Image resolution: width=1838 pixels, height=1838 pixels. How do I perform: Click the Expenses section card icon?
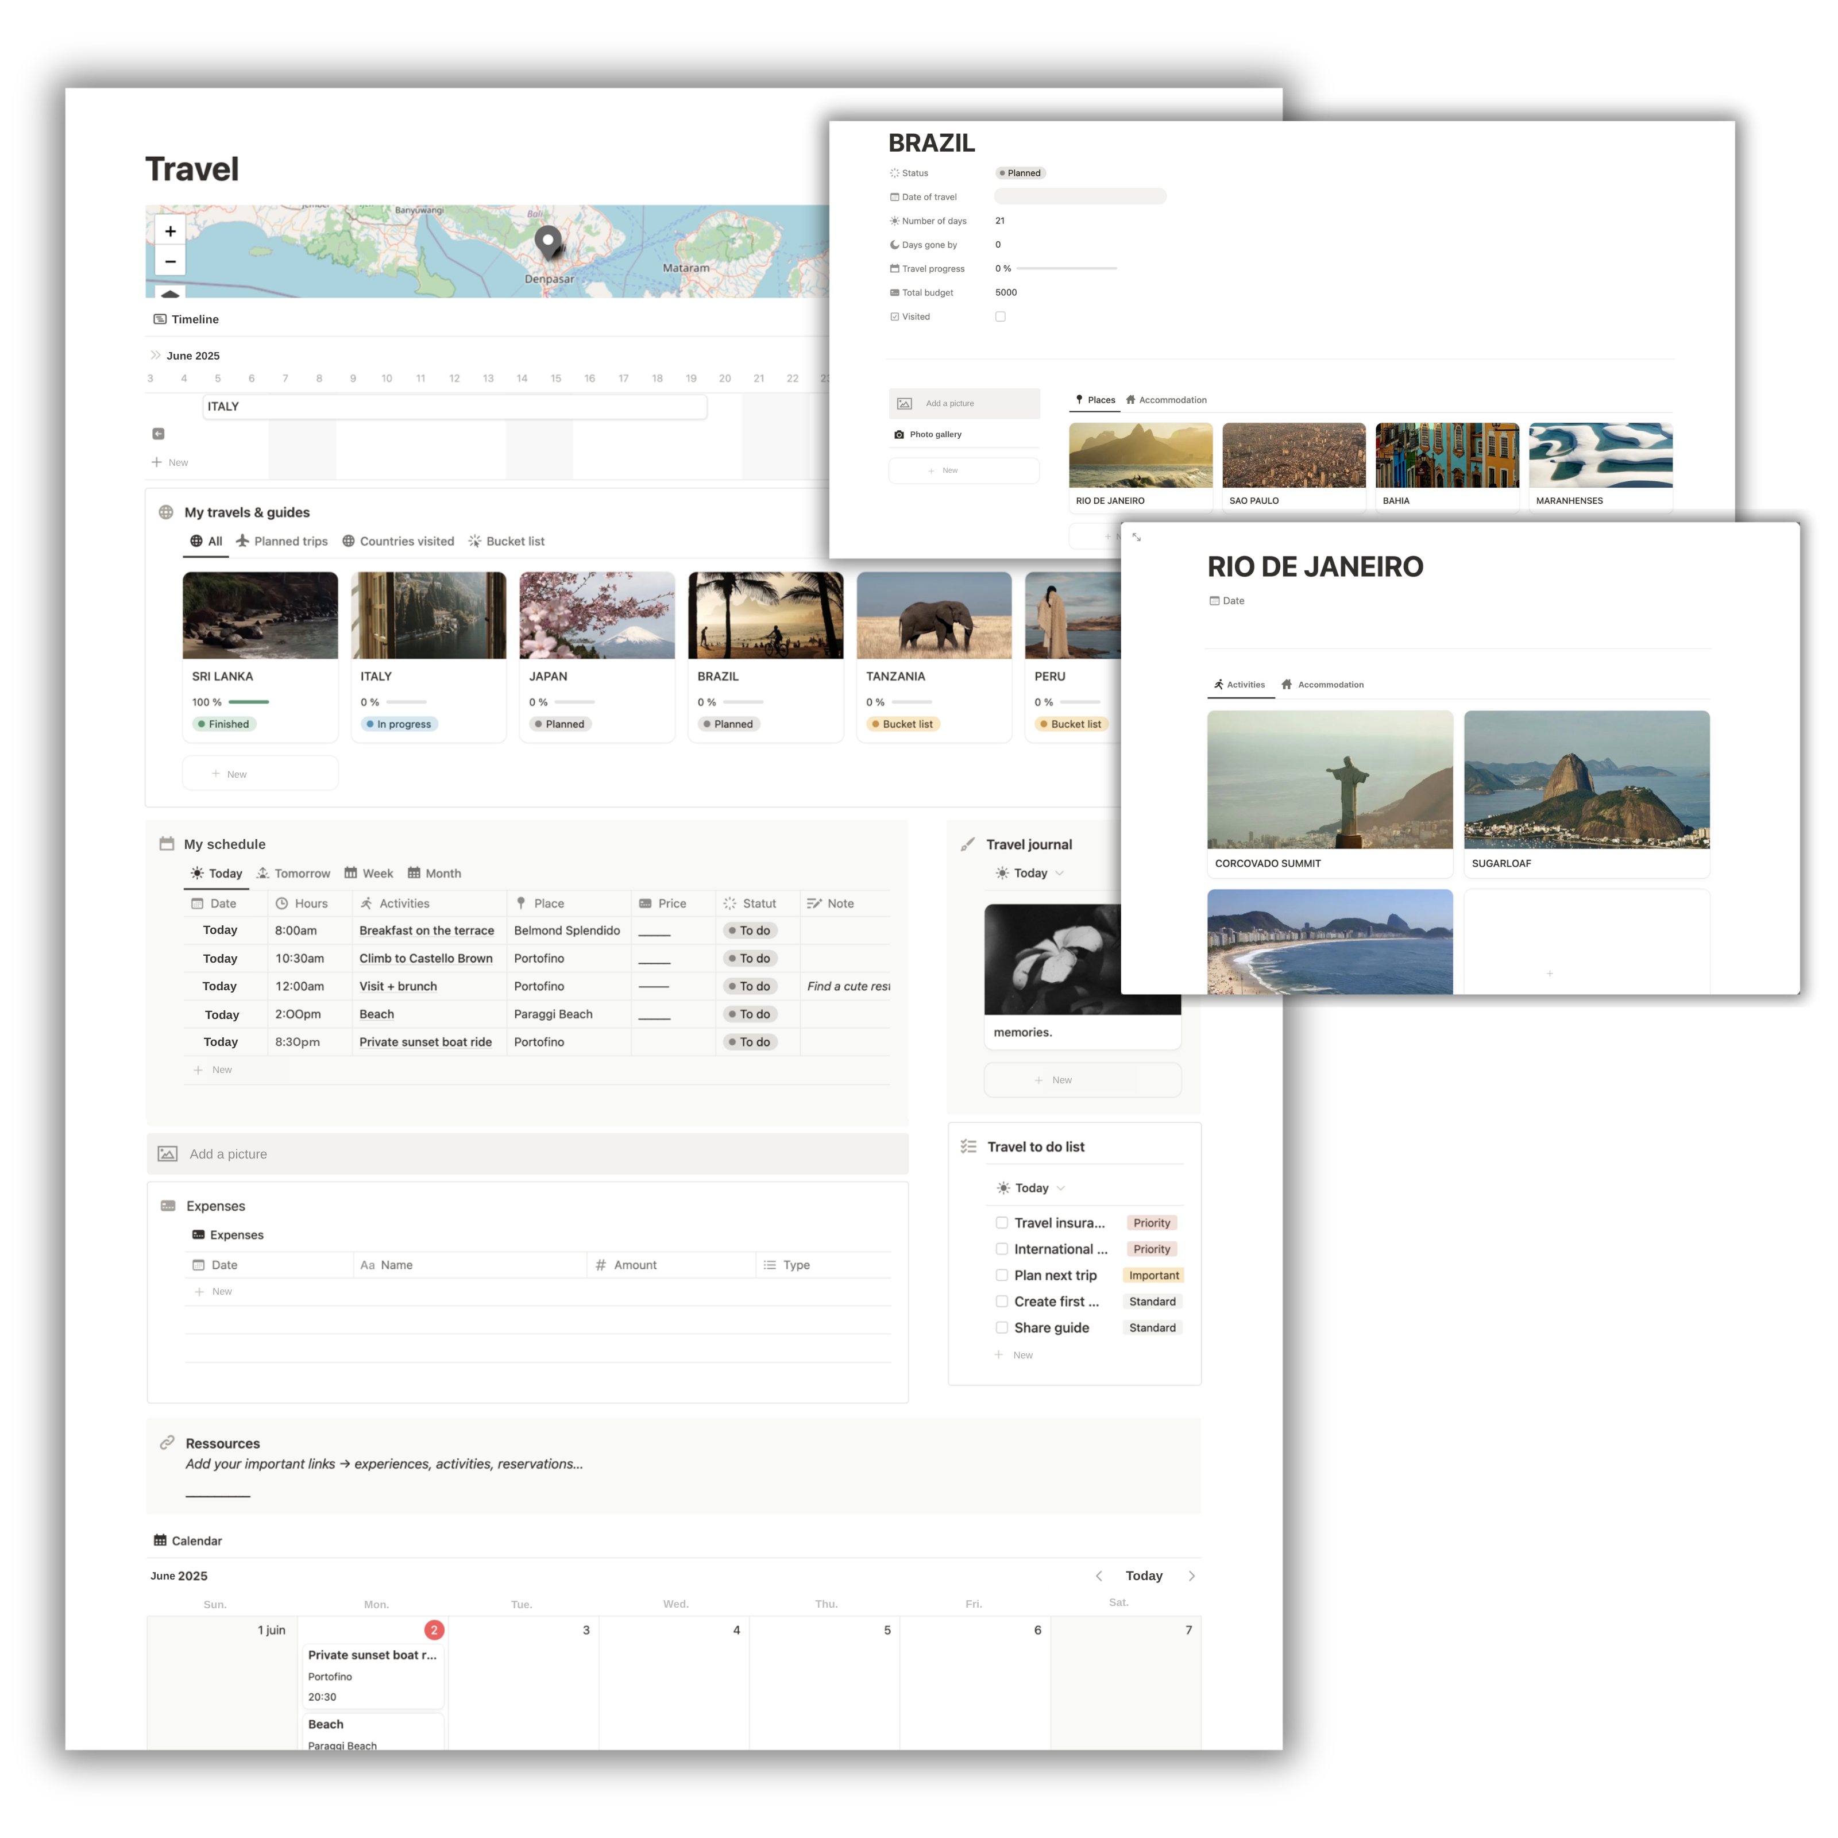coord(168,1206)
